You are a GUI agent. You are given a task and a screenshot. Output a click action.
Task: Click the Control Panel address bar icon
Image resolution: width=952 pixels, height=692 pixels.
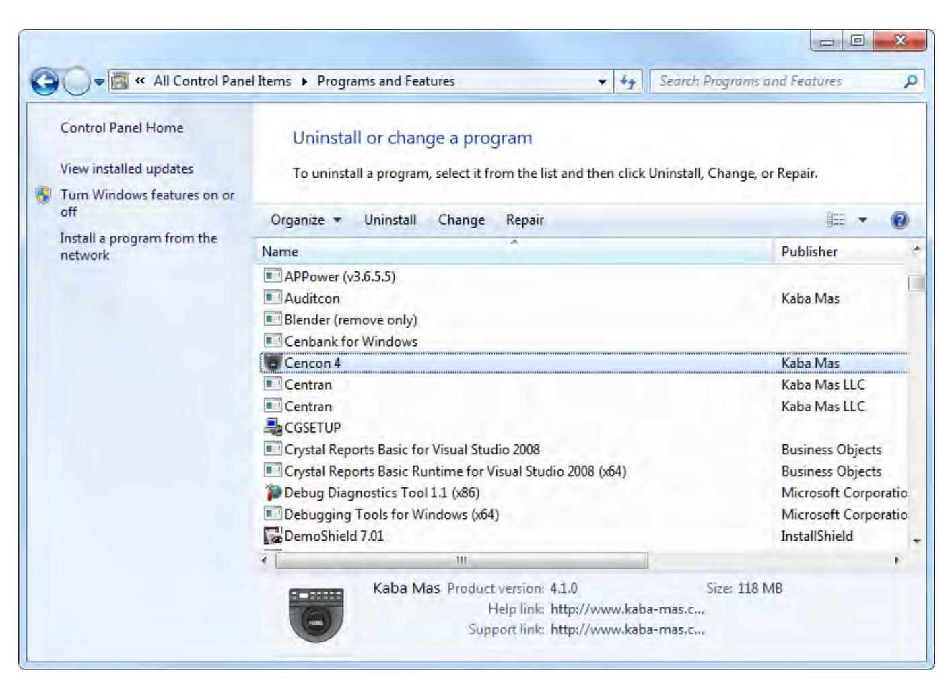click(x=119, y=81)
